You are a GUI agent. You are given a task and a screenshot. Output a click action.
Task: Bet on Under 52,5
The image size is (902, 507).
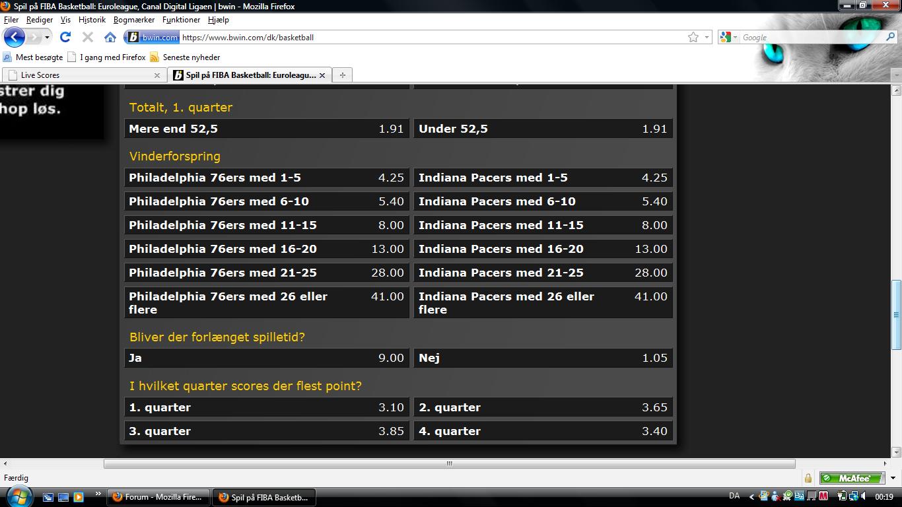click(x=543, y=129)
